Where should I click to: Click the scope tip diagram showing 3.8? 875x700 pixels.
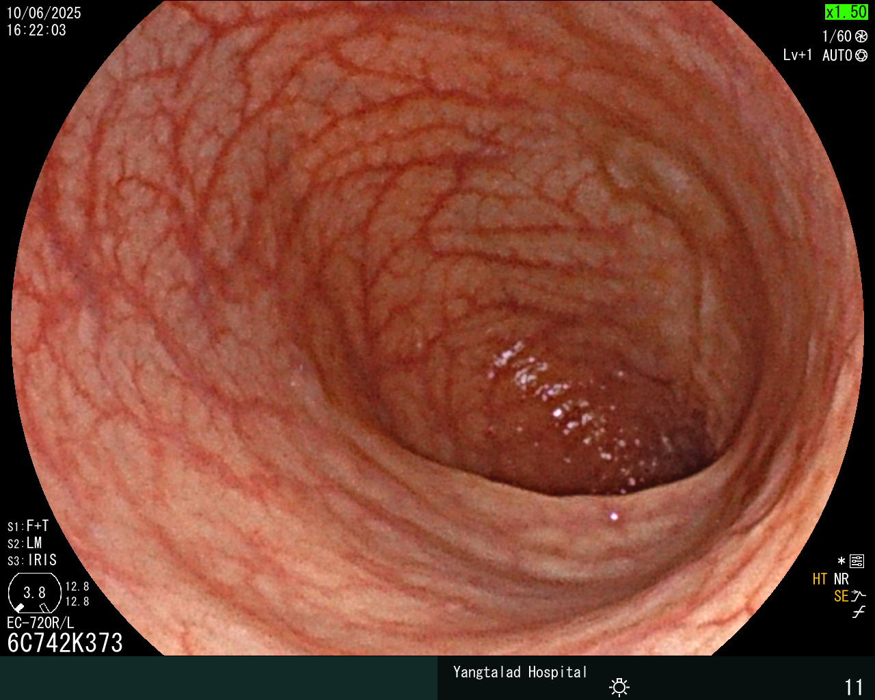(x=34, y=593)
